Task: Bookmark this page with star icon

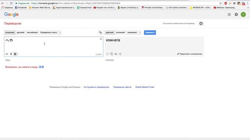Action: [x=220, y=3]
